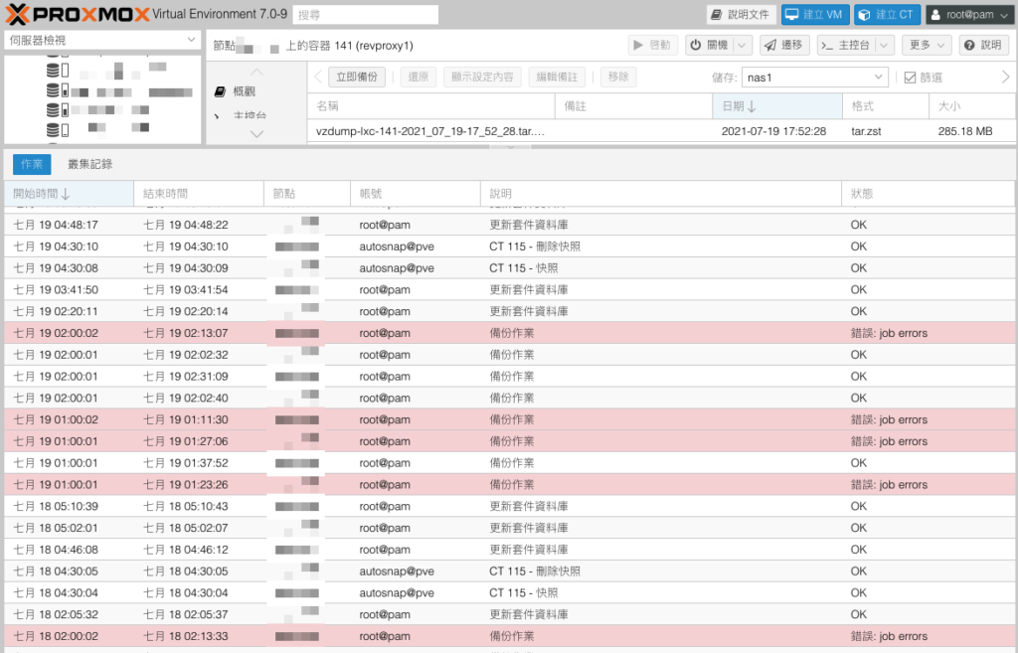Select task started 七月 18 05:10:39
This screenshot has height=653, width=1018.
point(509,506)
